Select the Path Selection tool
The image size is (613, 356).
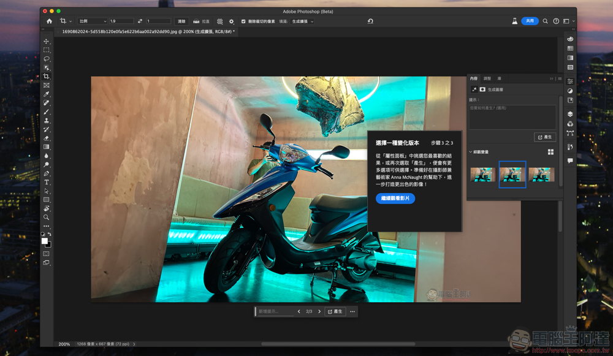click(47, 191)
